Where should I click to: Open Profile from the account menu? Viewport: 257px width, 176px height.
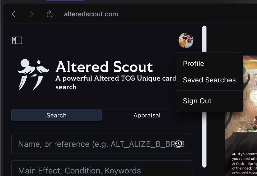pyautogui.click(x=193, y=64)
